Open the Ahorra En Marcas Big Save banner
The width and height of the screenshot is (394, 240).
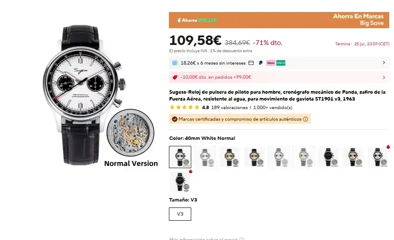[x=279, y=20]
